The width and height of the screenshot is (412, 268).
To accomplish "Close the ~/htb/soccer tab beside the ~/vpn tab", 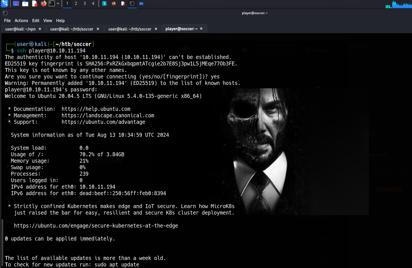I will (x=98, y=29).
